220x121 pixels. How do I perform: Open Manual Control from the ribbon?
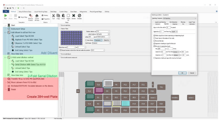(31, 18)
